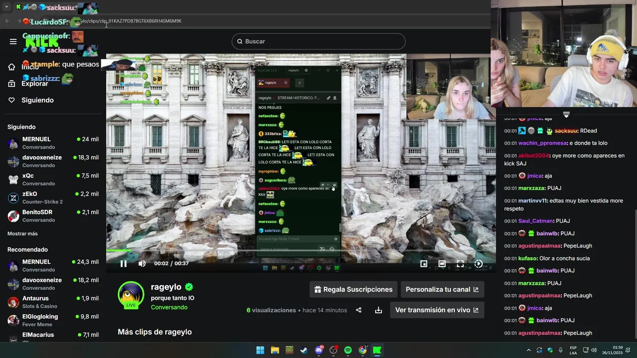Open Discord from the taskbar
Screen dimensions: 637x358
coord(319,350)
